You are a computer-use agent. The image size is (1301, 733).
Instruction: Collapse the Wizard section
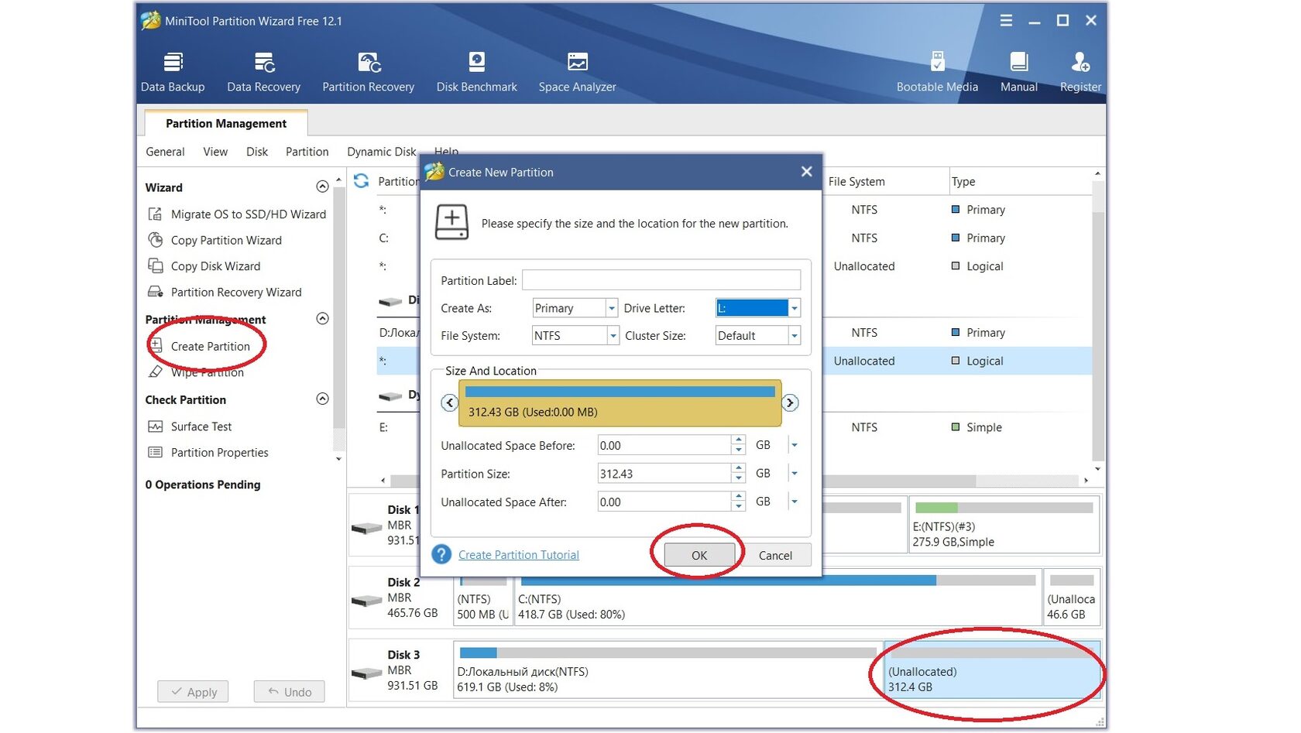(322, 187)
